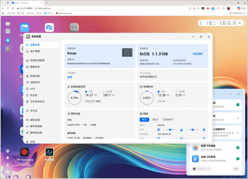248x179 pixels.
Task: Expand the system monitor widget chevron
Action: [x=240, y=23]
